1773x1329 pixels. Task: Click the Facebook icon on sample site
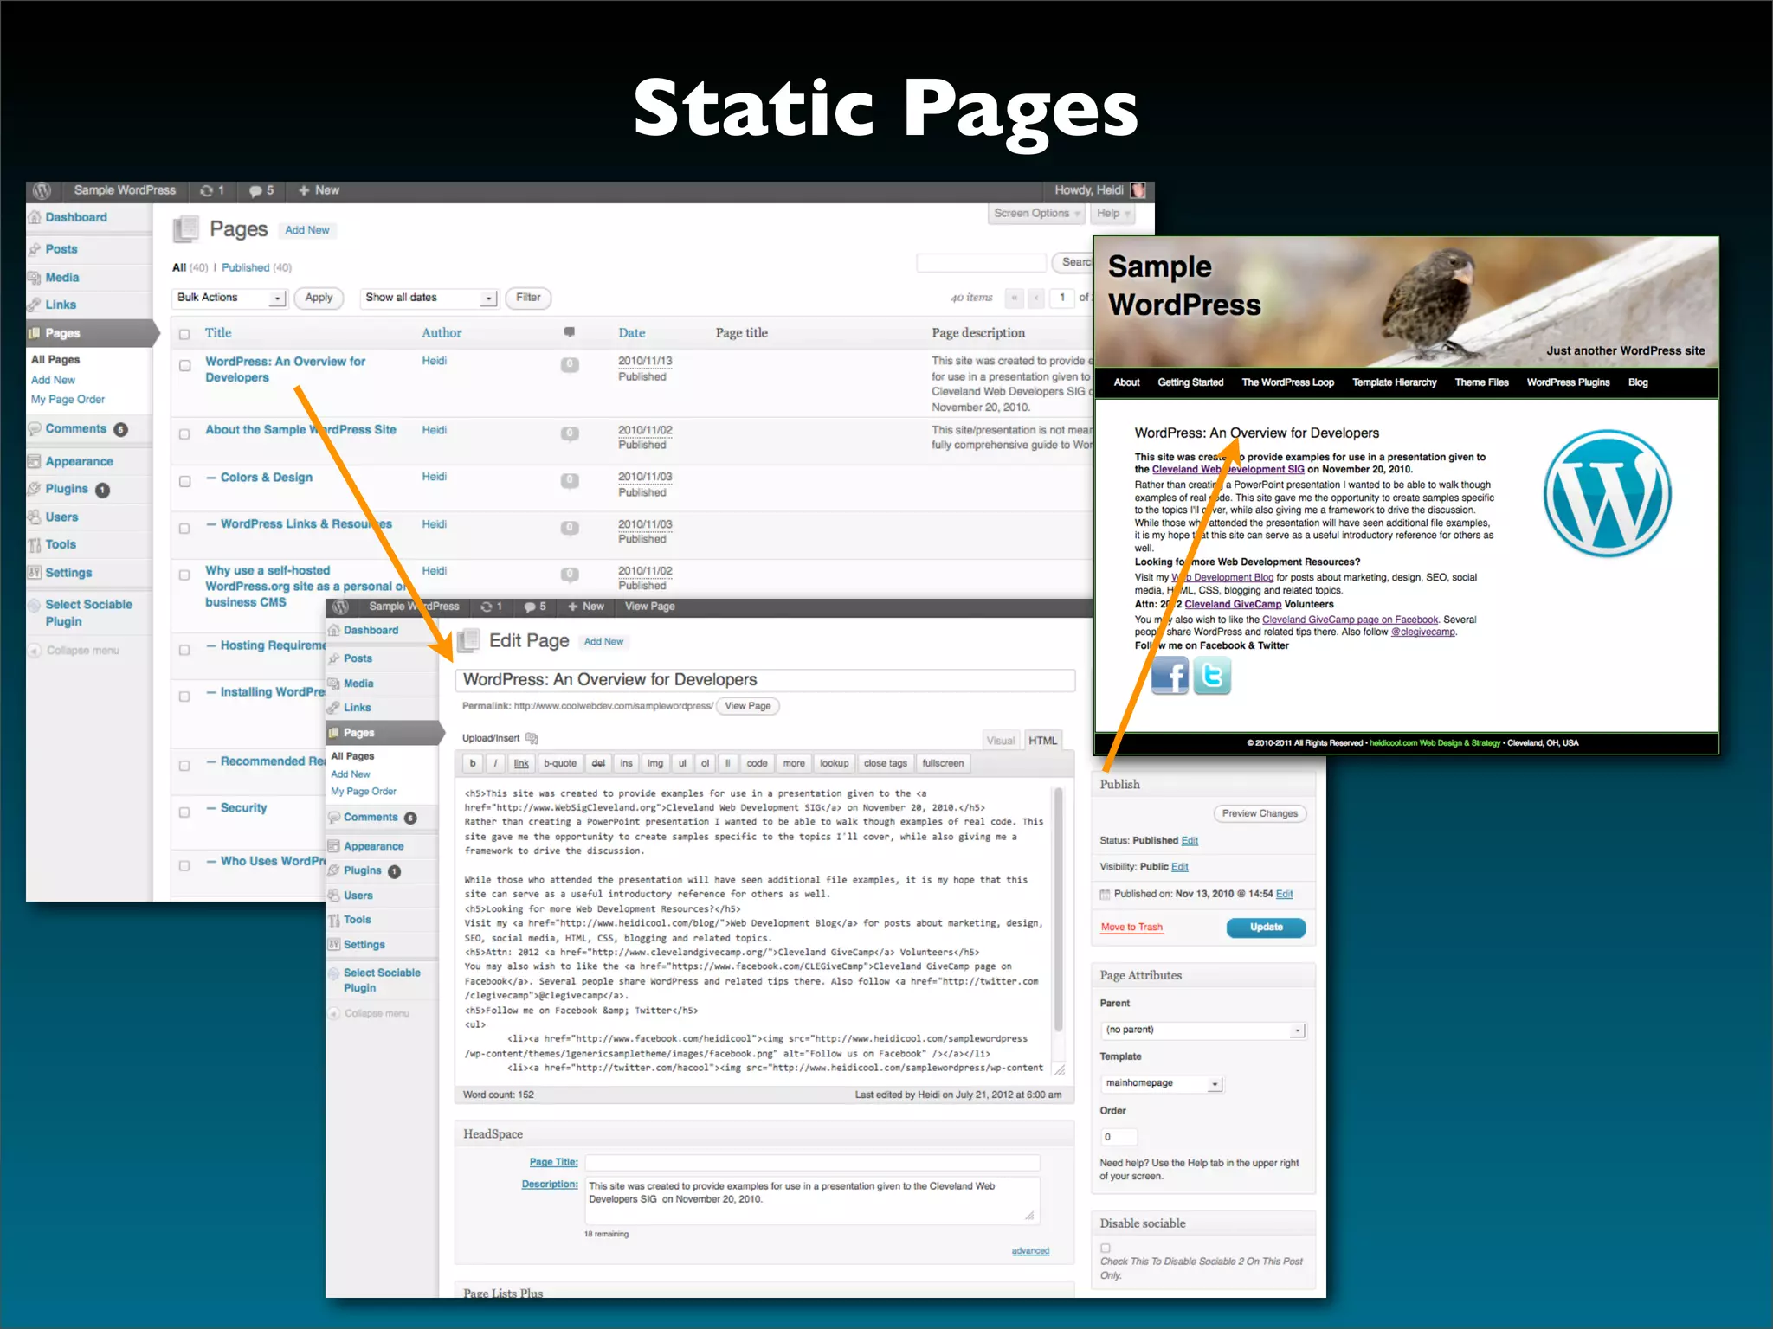1170,676
